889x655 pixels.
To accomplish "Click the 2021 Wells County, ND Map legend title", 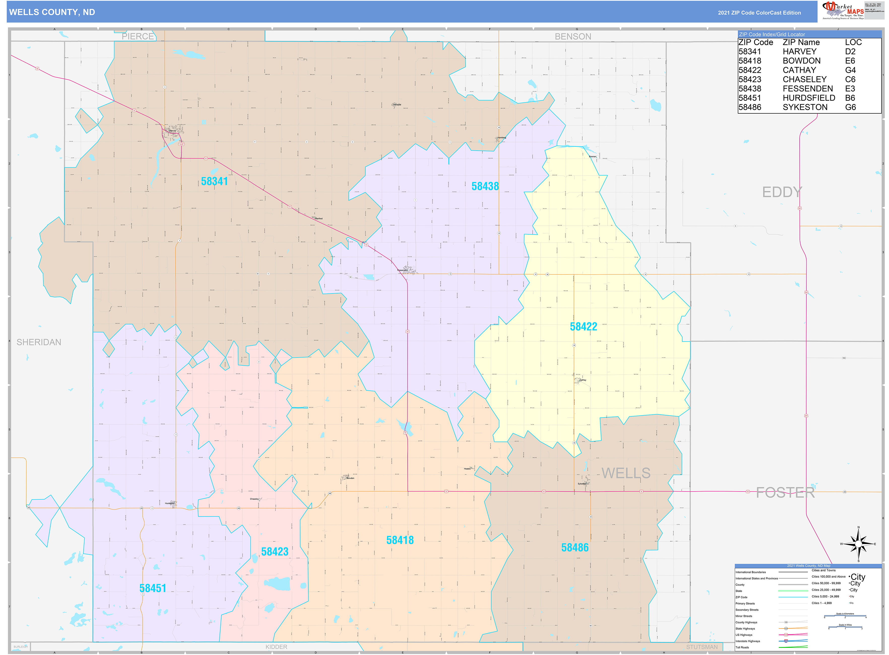I will pos(808,566).
